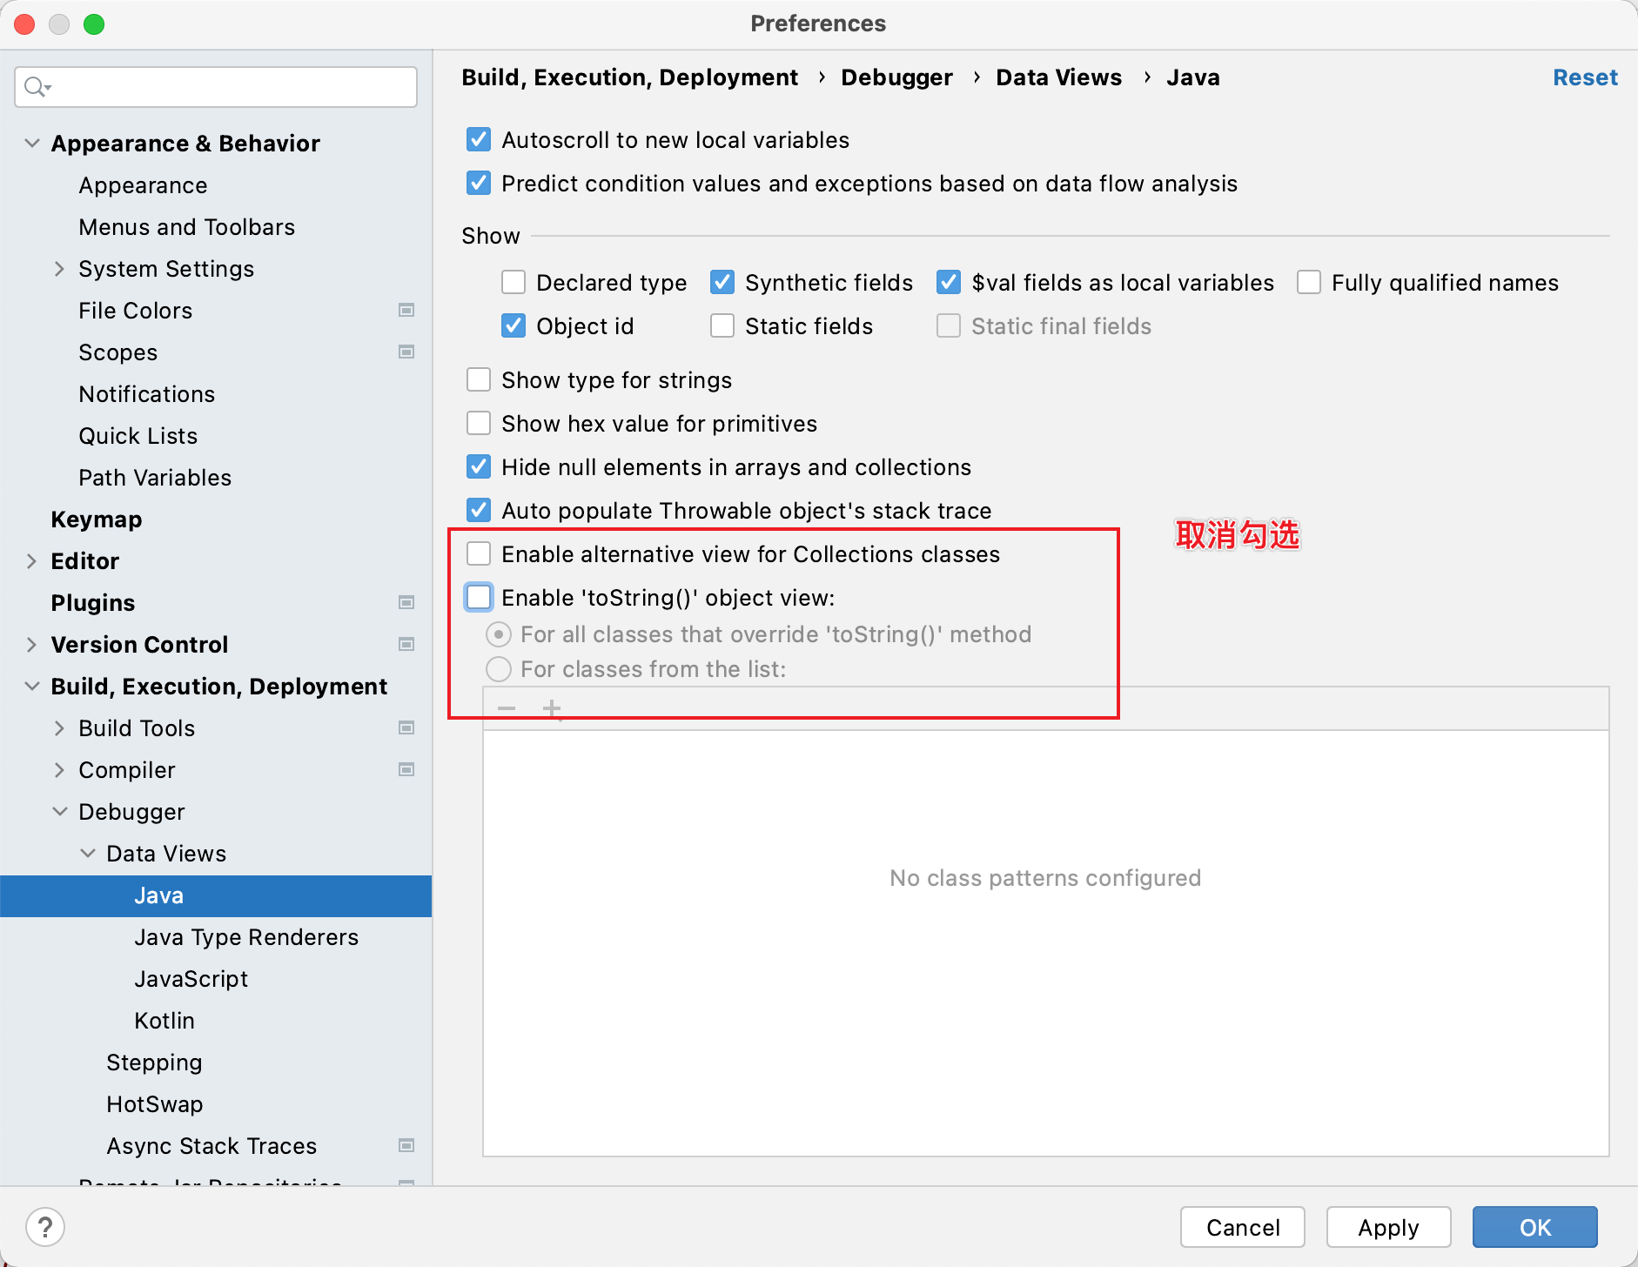
Task: Expand the Compiler tree node
Action: [x=59, y=770]
